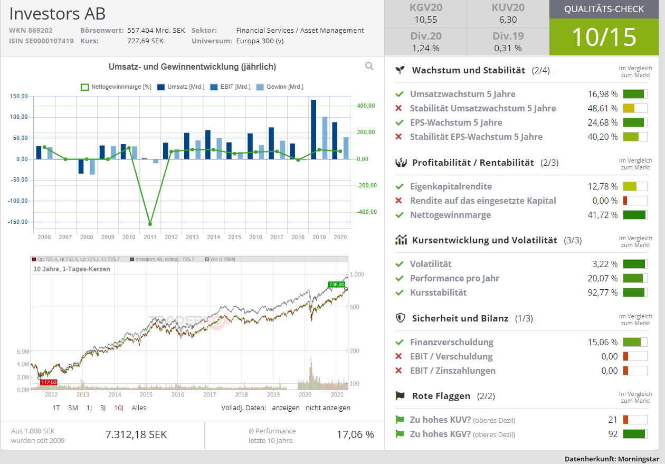
Task: Click the ISIN SE0000107419 text
Action: (x=41, y=41)
